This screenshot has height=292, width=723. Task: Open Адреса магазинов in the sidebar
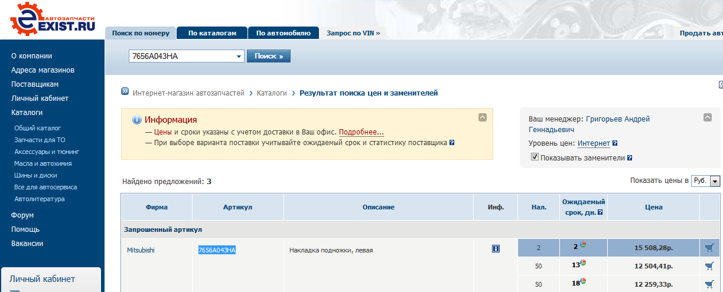[x=43, y=70]
